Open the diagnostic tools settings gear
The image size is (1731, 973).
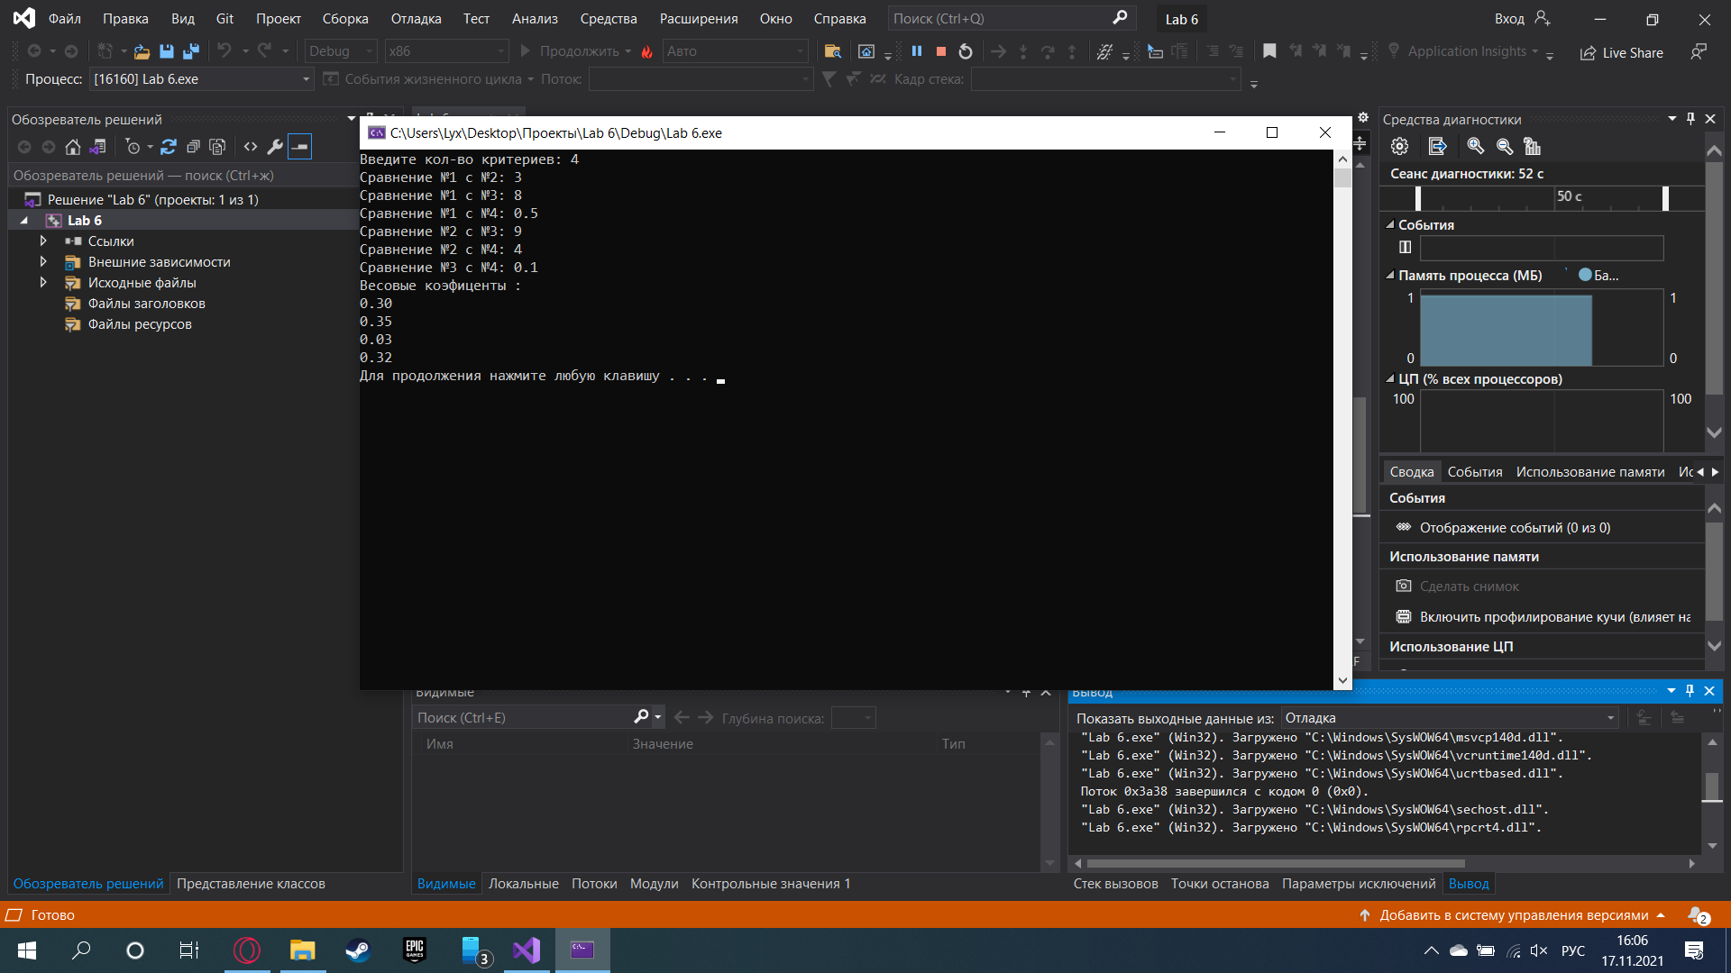pyautogui.click(x=1399, y=146)
